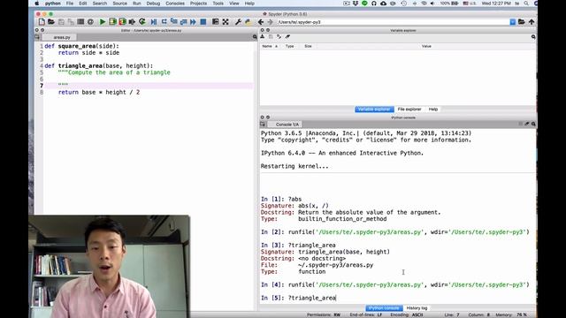Open the PYTHONPATH manager icon

tap(248, 22)
